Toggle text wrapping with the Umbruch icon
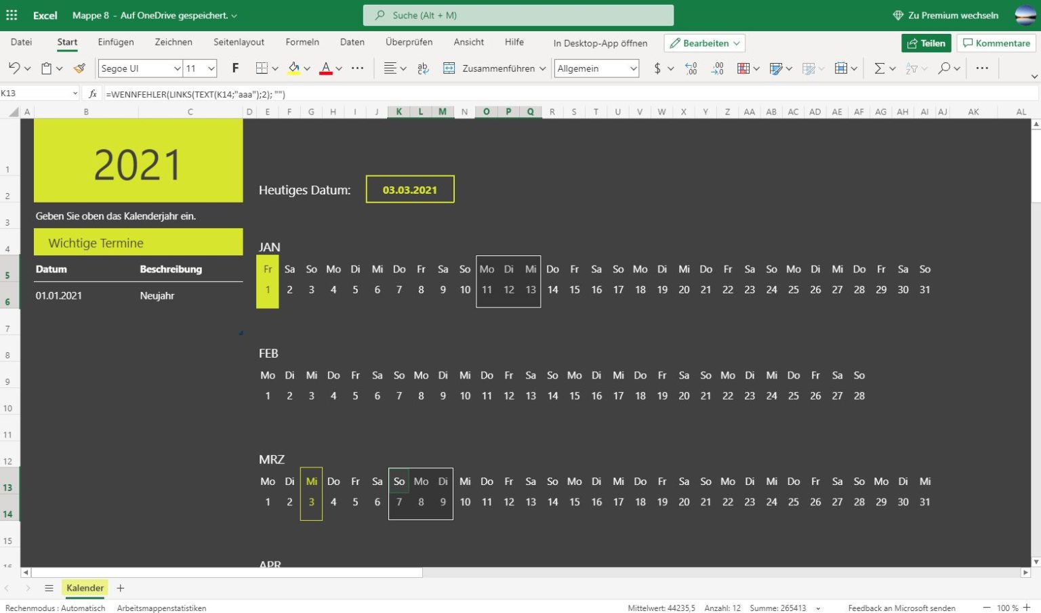Screen dimensions: 1041x613 (422, 68)
